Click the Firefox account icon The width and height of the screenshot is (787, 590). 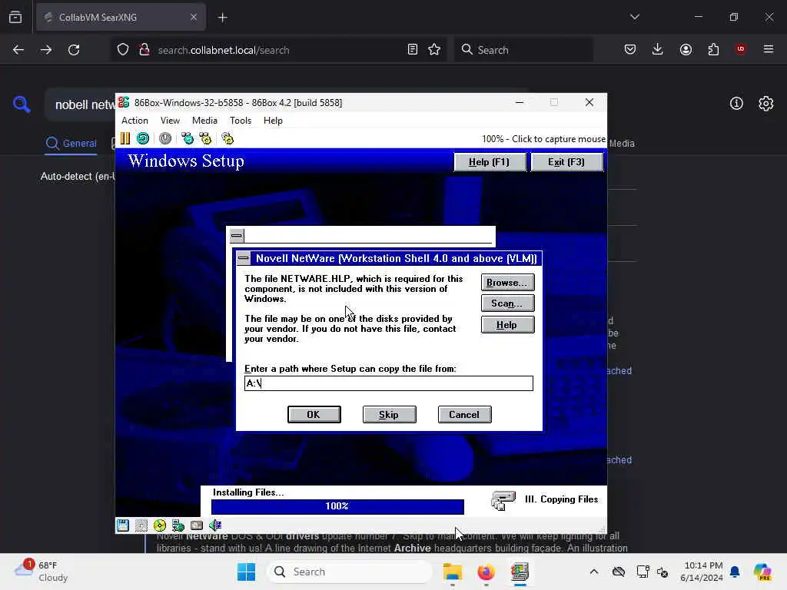[x=686, y=49]
